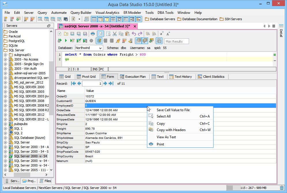Open the Database dropdown showing Northwind
The height and width of the screenshot is (193, 287).
89,48
